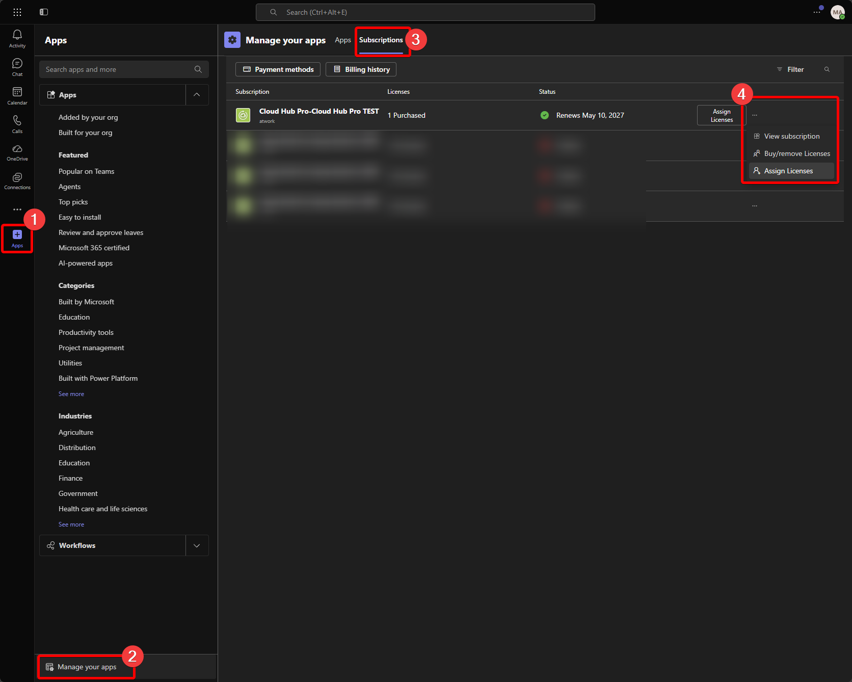Open Review and approve leaves

coord(101,232)
